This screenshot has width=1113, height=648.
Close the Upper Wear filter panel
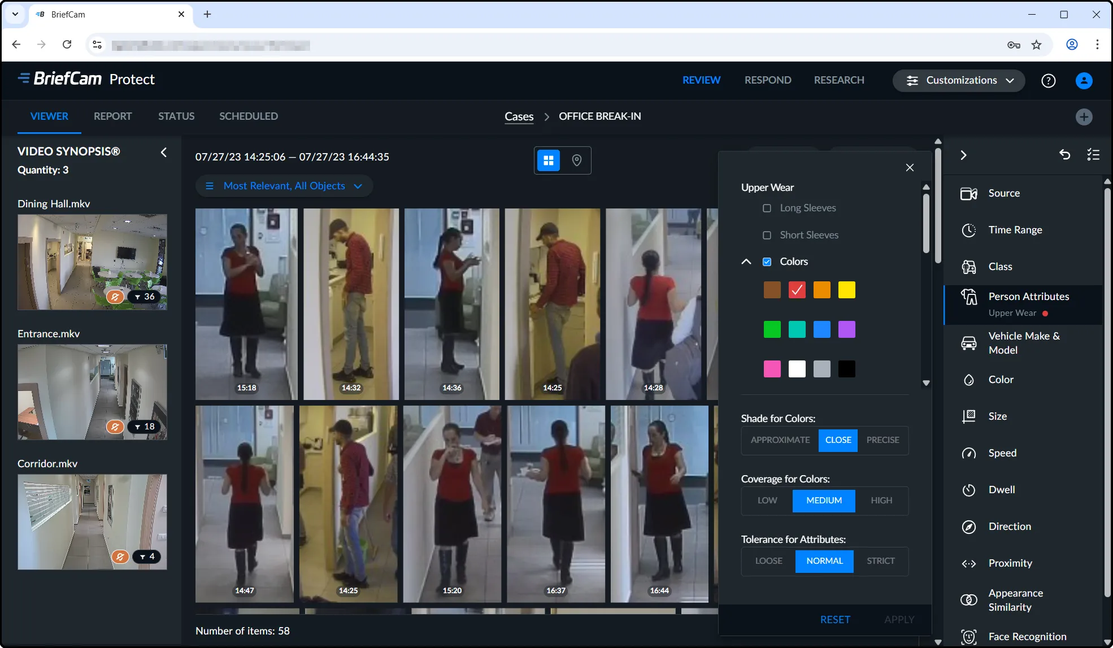coord(909,168)
